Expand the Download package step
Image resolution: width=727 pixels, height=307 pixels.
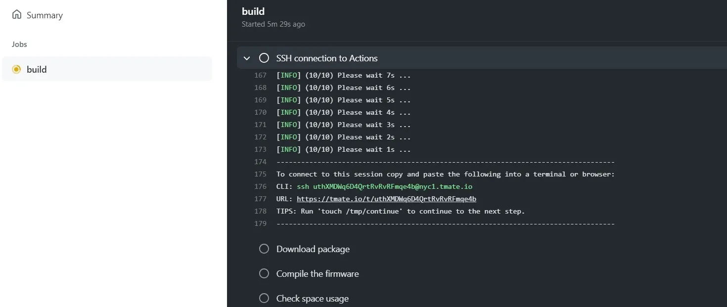313,249
